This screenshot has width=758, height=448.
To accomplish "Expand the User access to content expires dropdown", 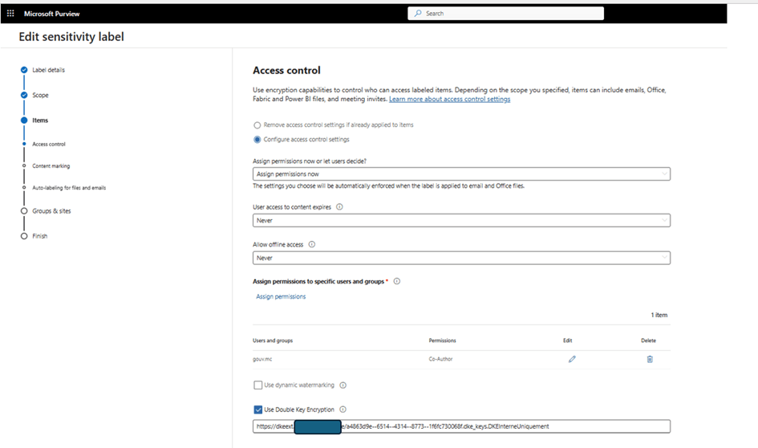I will [461, 220].
